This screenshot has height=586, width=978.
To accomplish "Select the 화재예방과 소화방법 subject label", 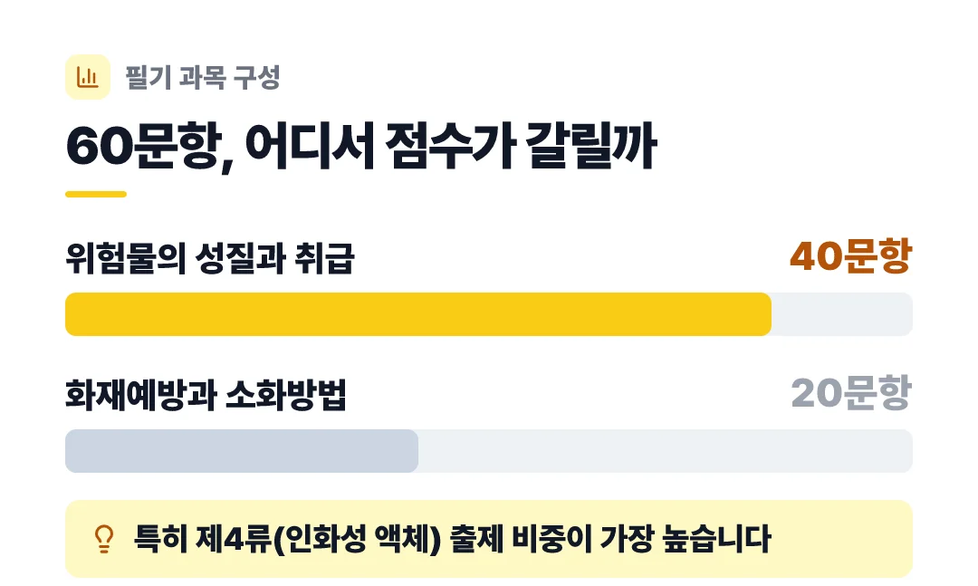I will (206, 394).
